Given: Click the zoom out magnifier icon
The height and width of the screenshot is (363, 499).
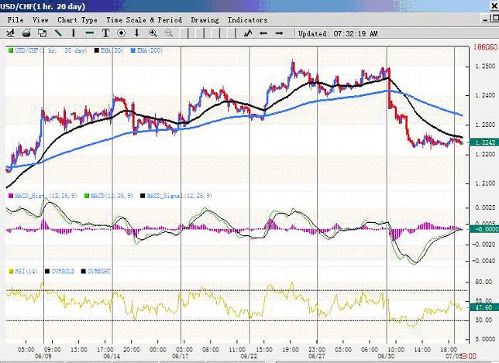Looking at the screenshot, I should 168,33.
